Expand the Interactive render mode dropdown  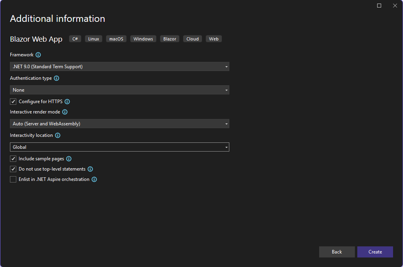pos(120,124)
